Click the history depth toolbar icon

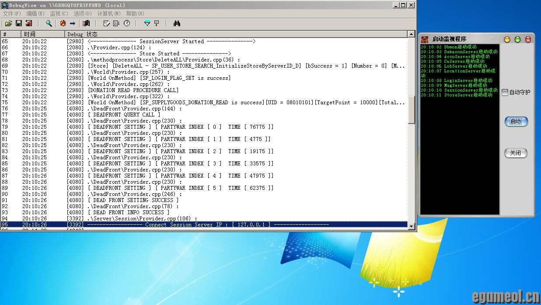(x=157, y=24)
